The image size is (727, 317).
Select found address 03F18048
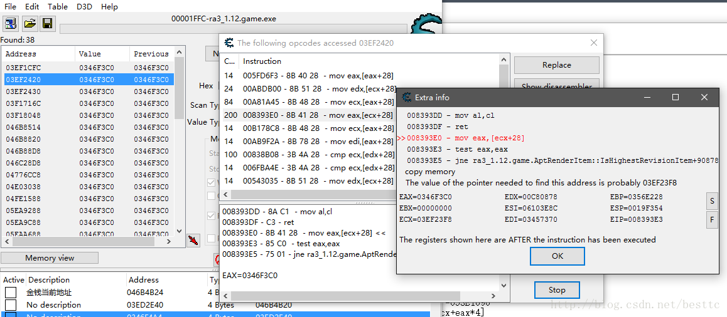click(88, 115)
